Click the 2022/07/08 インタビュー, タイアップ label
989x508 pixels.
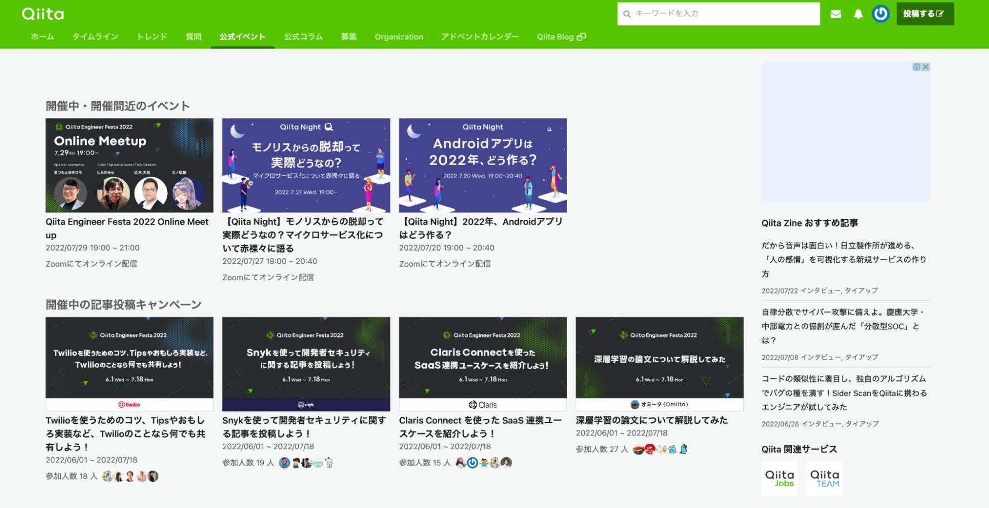(x=820, y=357)
